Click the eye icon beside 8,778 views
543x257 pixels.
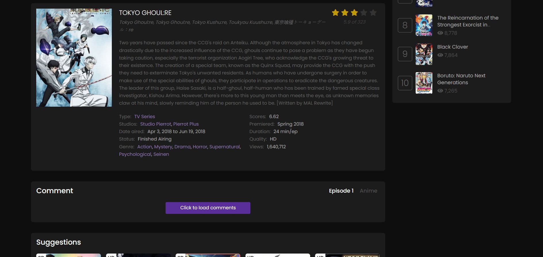point(440,33)
